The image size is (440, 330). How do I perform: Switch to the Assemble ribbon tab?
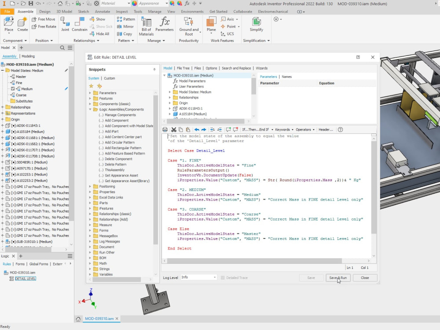(26, 11)
